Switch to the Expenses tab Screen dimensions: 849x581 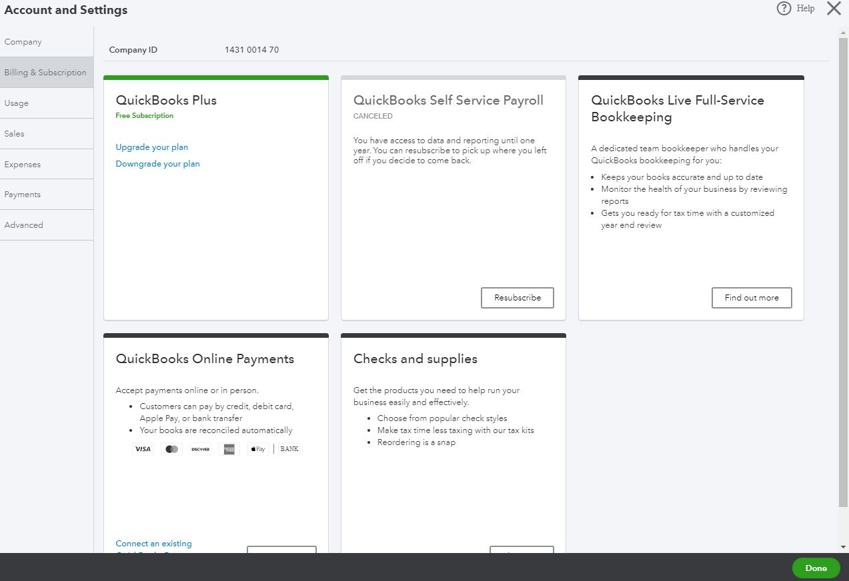pyautogui.click(x=47, y=165)
